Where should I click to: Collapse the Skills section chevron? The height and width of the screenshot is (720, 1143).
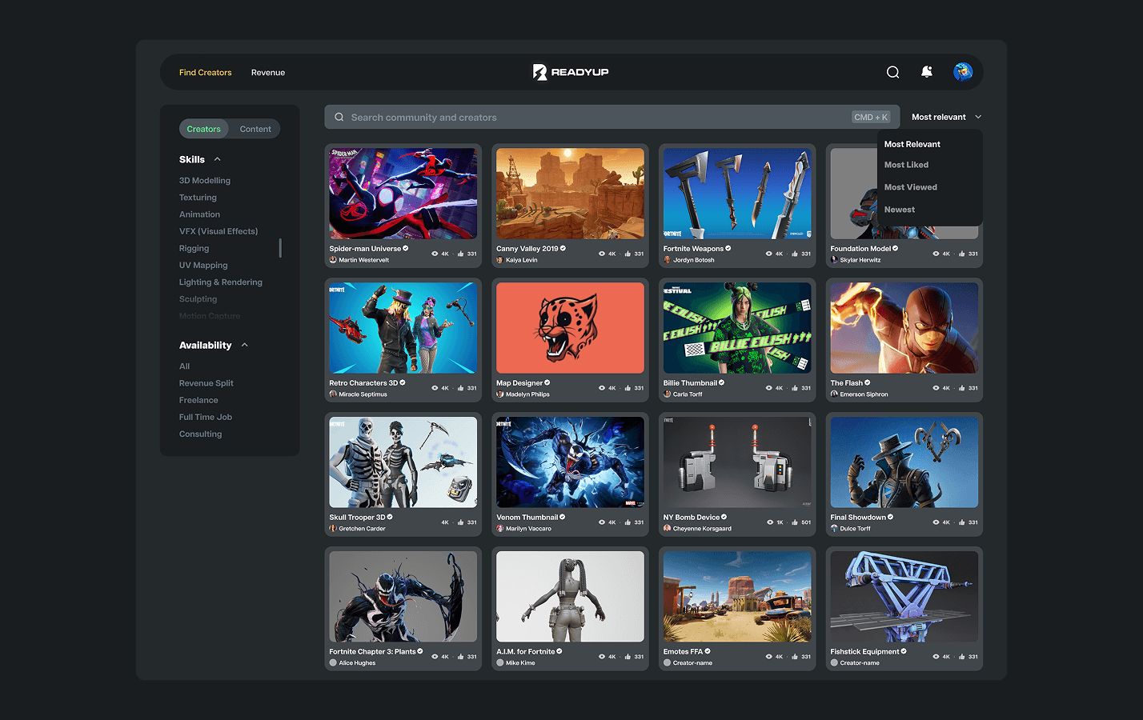pos(218,159)
